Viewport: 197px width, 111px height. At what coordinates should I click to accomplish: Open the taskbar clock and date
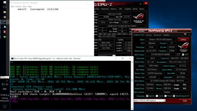5,98
